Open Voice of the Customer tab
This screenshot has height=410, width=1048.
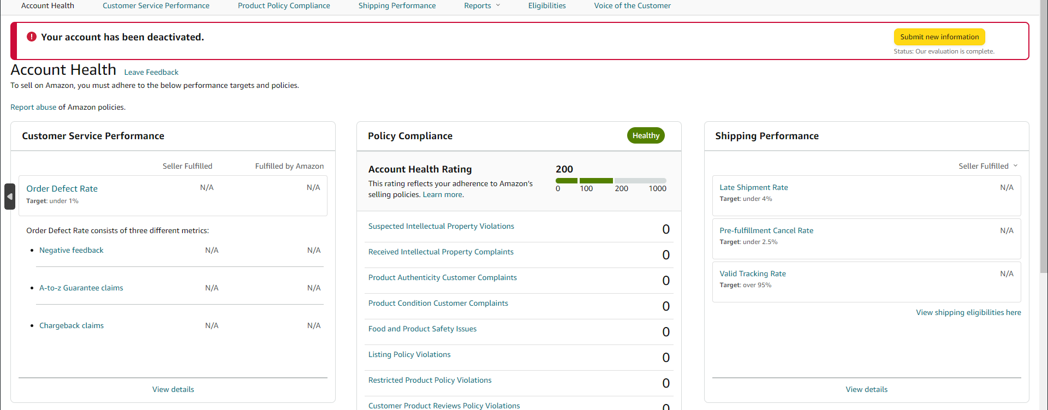[633, 5]
